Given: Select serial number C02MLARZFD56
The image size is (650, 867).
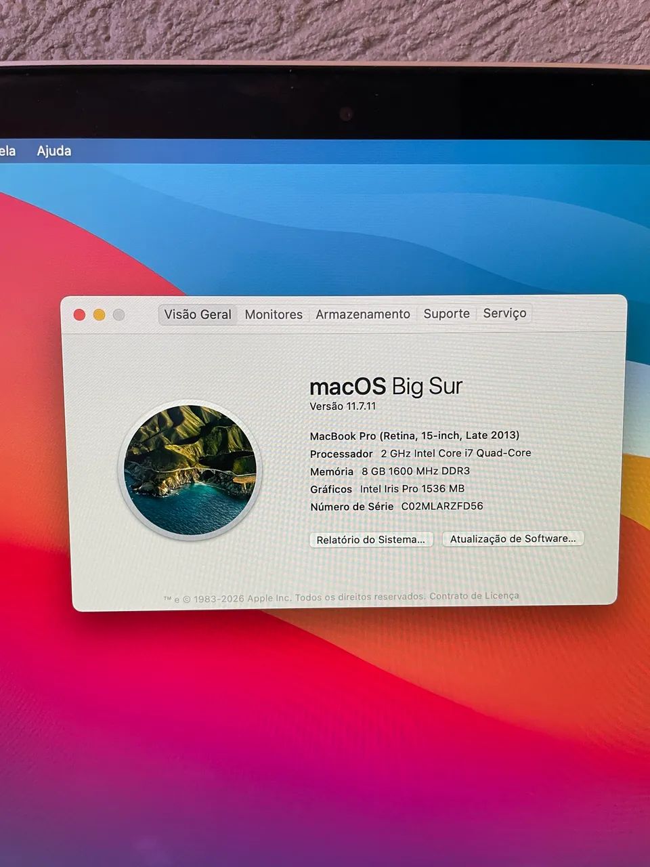Looking at the screenshot, I should point(442,506).
